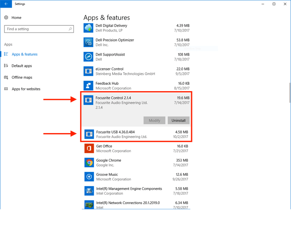Viewport: 291px width, 225px height.
Task: Select Dell Precision Optimizer entry name
Action: [115, 40]
